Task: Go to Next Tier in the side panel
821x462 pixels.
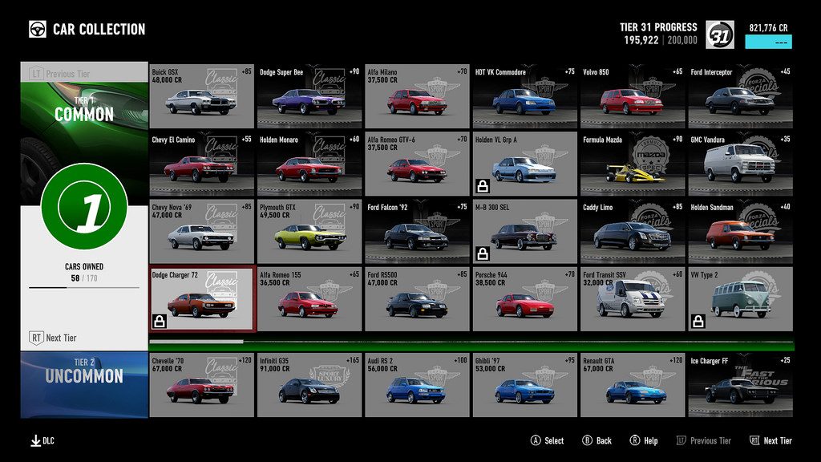Action: 84,338
